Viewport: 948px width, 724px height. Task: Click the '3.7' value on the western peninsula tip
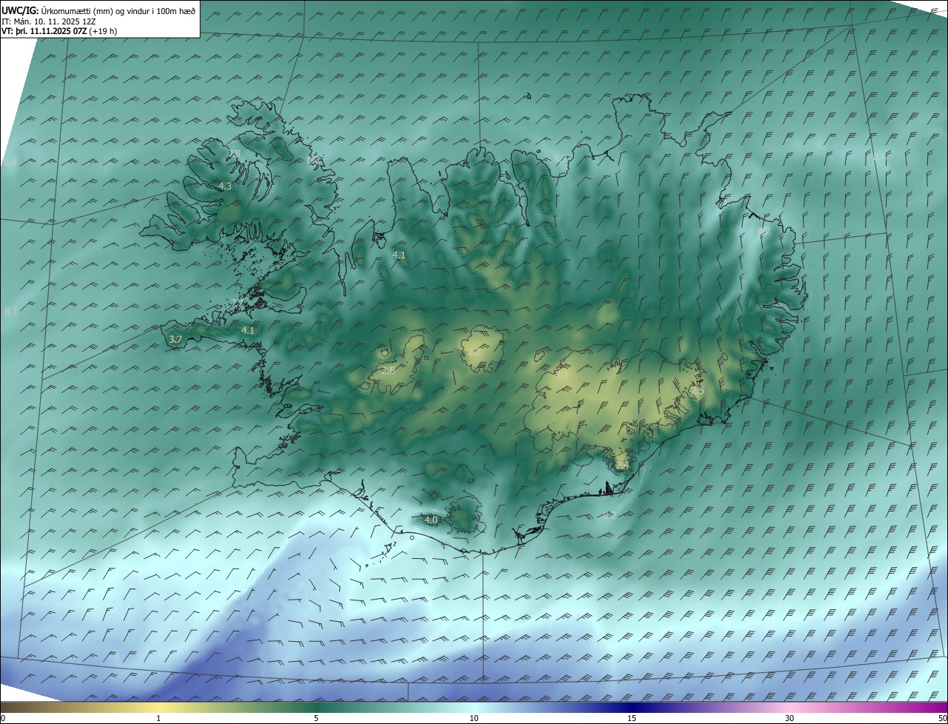coord(175,339)
